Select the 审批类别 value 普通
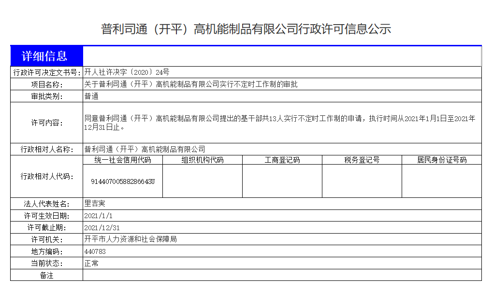The width and height of the screenshot is (493, 292). coord(91,96)
